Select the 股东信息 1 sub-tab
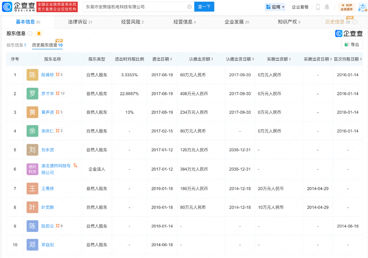Viewport: 368px width, 258px height. [x=16, y=45]
